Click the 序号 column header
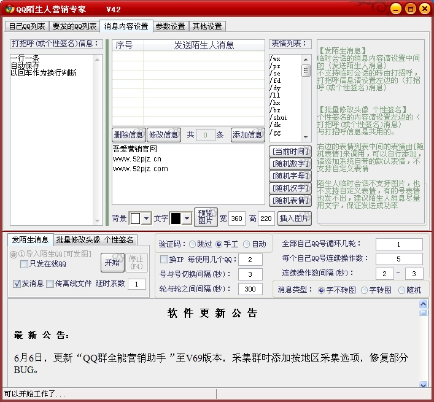Image resolution: width=434 pixels, height=402 pixels. (128, 45)
